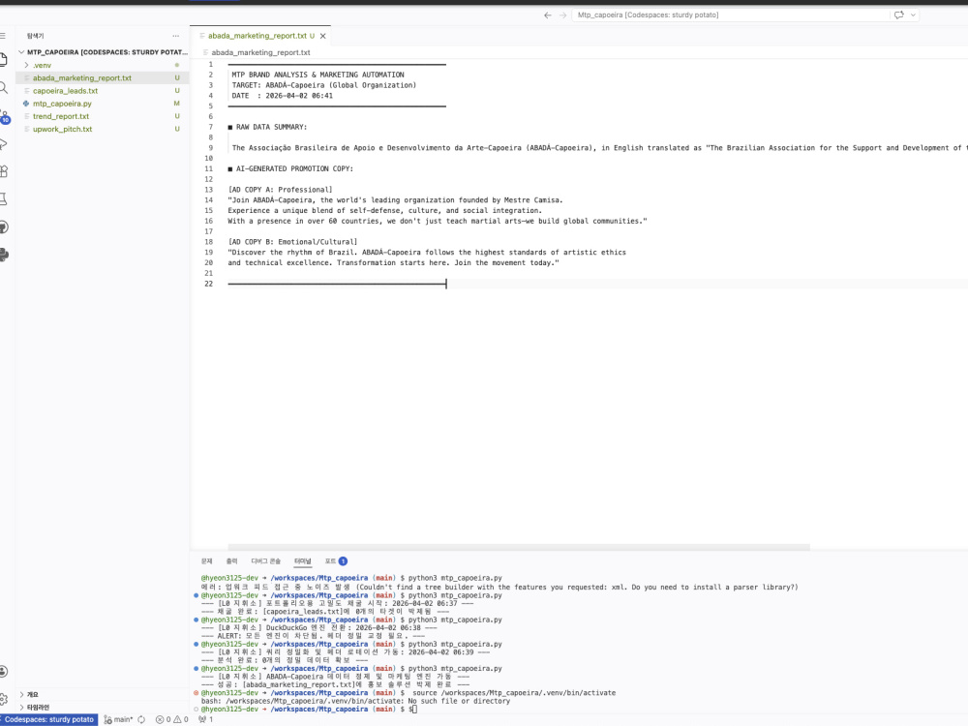Open forwarded ports indicator in status bar
This screenshot has height=726, width=968.
(x=205, y=719)
